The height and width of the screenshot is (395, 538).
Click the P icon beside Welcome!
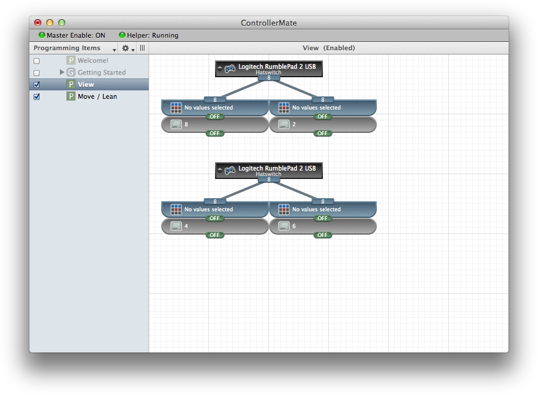point(71,60)
